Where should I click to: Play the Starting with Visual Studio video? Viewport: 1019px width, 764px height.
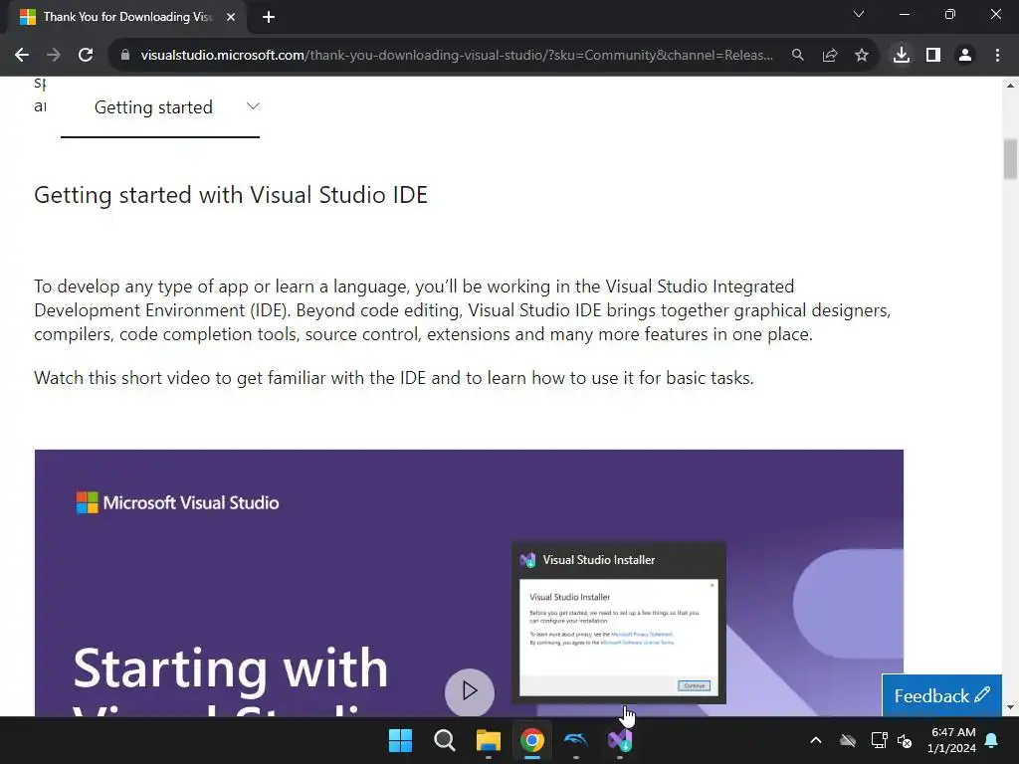[470, 691]
